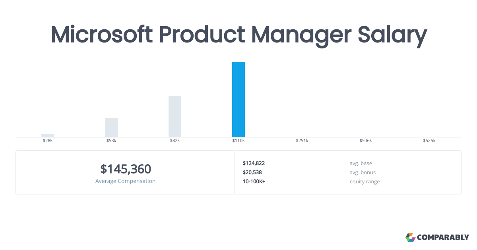Click the $82k axis label

point(175,141)
